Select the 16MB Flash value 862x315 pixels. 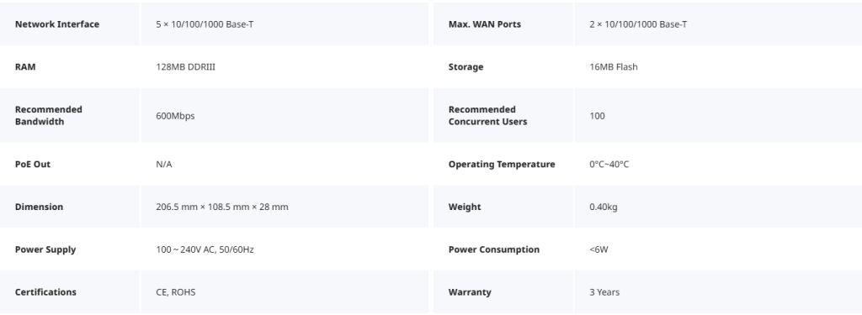pyautogui.click(x=614, y=67)
